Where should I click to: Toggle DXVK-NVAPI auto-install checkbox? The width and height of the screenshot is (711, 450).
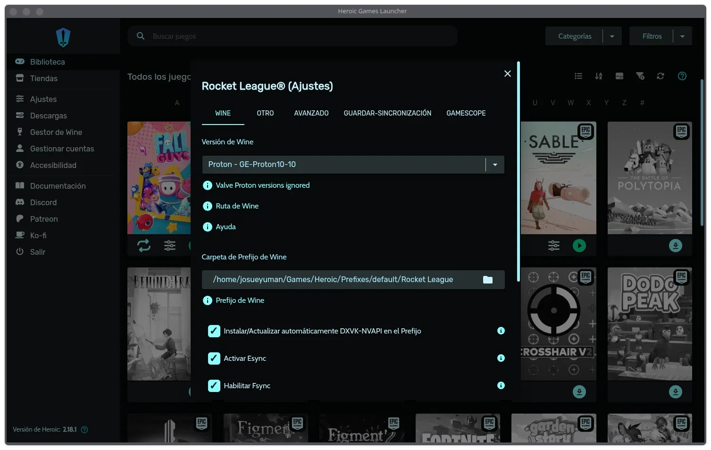(x=214, y=331)
